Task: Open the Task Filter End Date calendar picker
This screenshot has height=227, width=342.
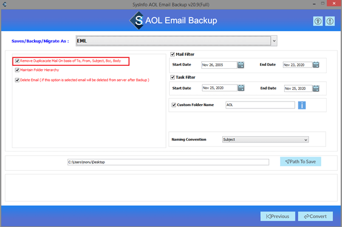Action: point(316,89)
